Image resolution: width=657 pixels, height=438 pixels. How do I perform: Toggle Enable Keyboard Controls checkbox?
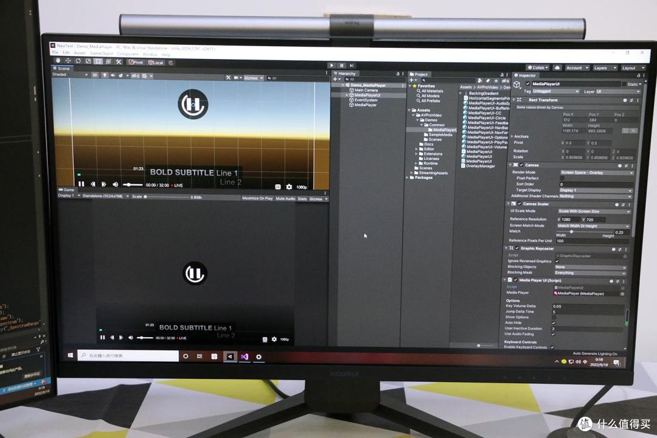point(552,347)
